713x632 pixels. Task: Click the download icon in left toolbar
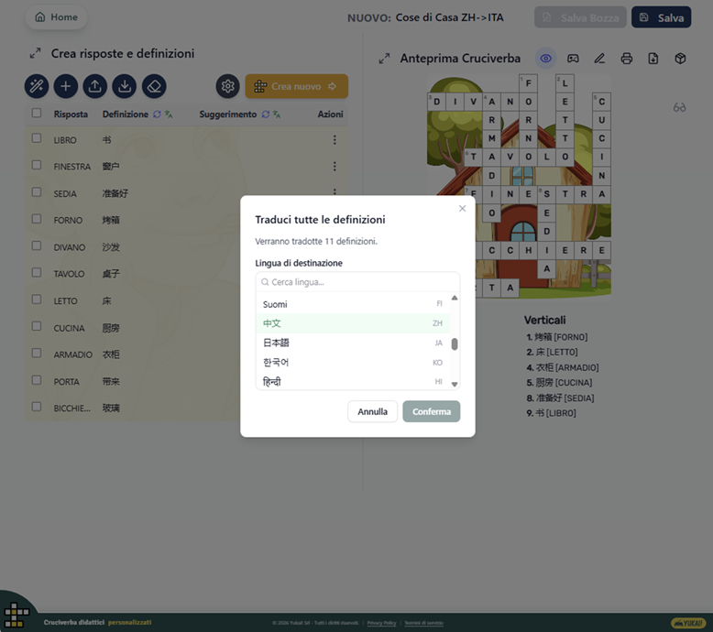click(125, 86)
